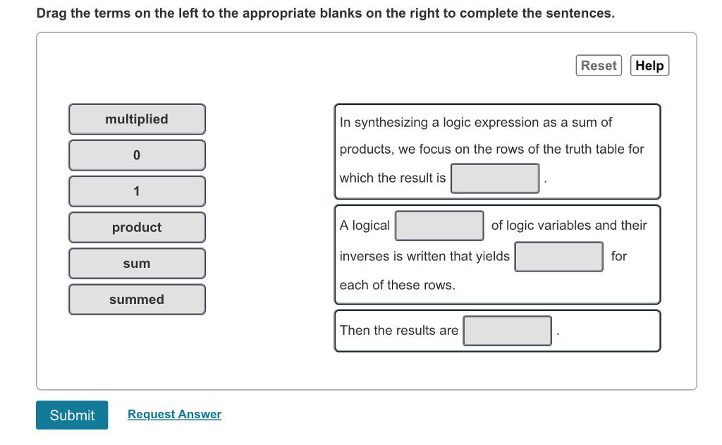Click the Reset button

pyautogui.click(x=599, y=65)
